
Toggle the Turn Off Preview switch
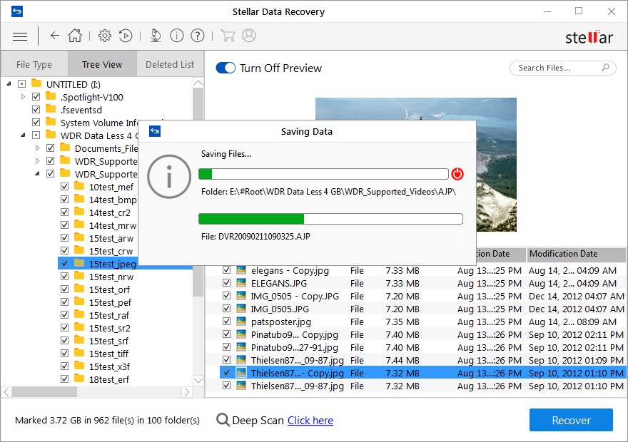226,68
